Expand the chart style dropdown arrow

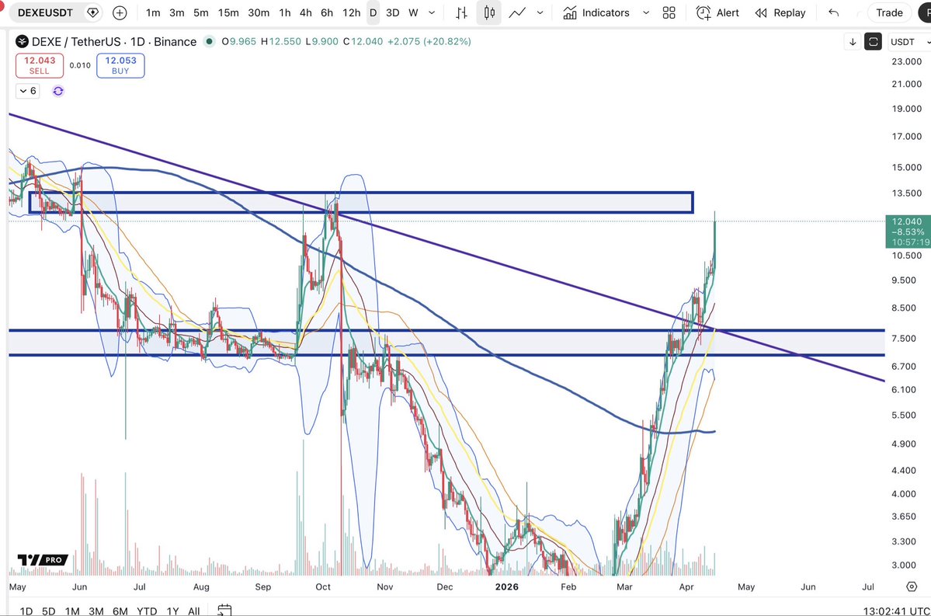click(x=540, y=12)
